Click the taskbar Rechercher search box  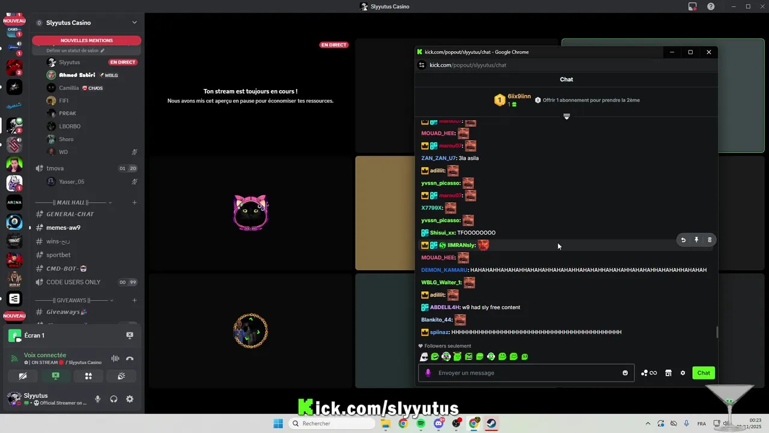click(332, 423)
